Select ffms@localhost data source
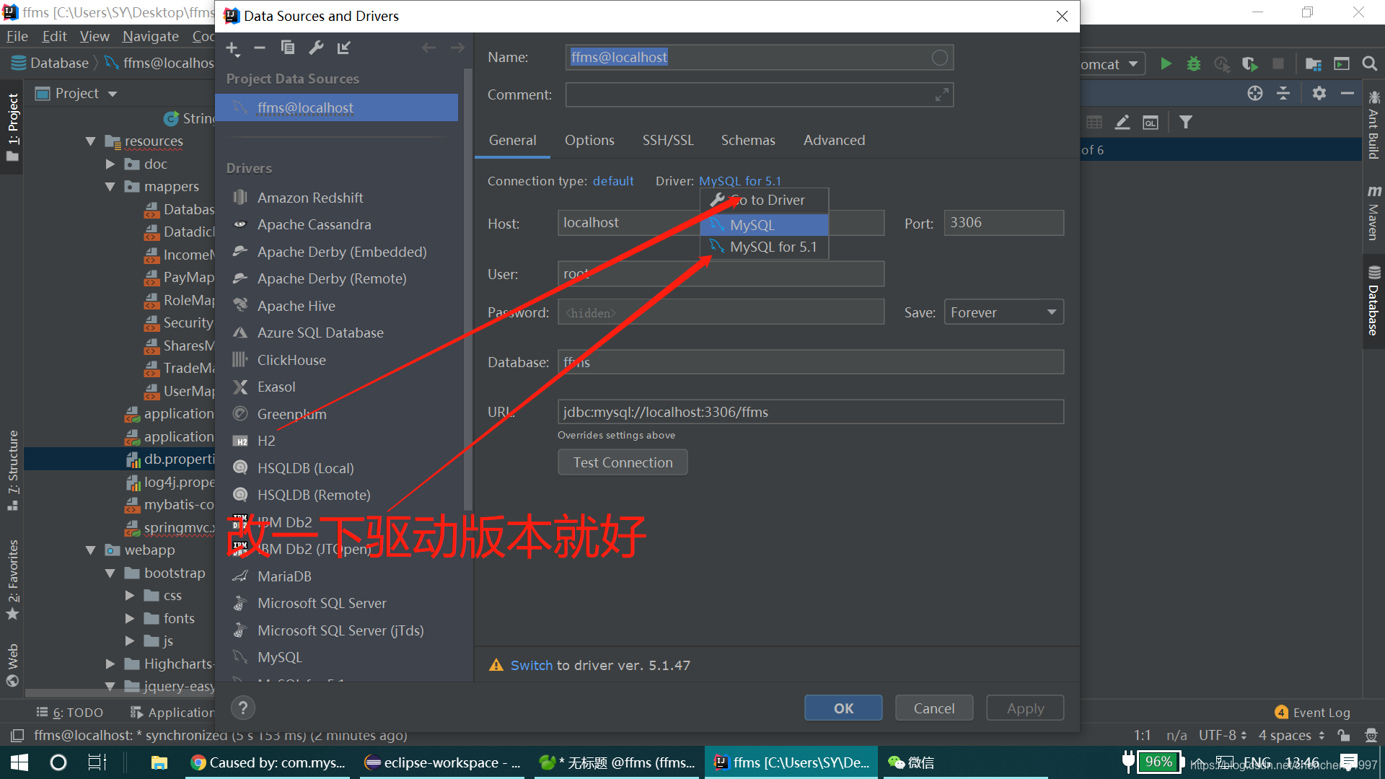Viewport: 1385px width, 779px height. (337, 107)
